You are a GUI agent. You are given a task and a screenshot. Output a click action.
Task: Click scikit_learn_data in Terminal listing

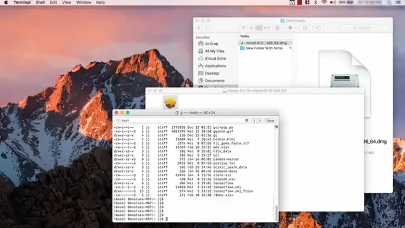pyautogui.click(x=230, y=167)
